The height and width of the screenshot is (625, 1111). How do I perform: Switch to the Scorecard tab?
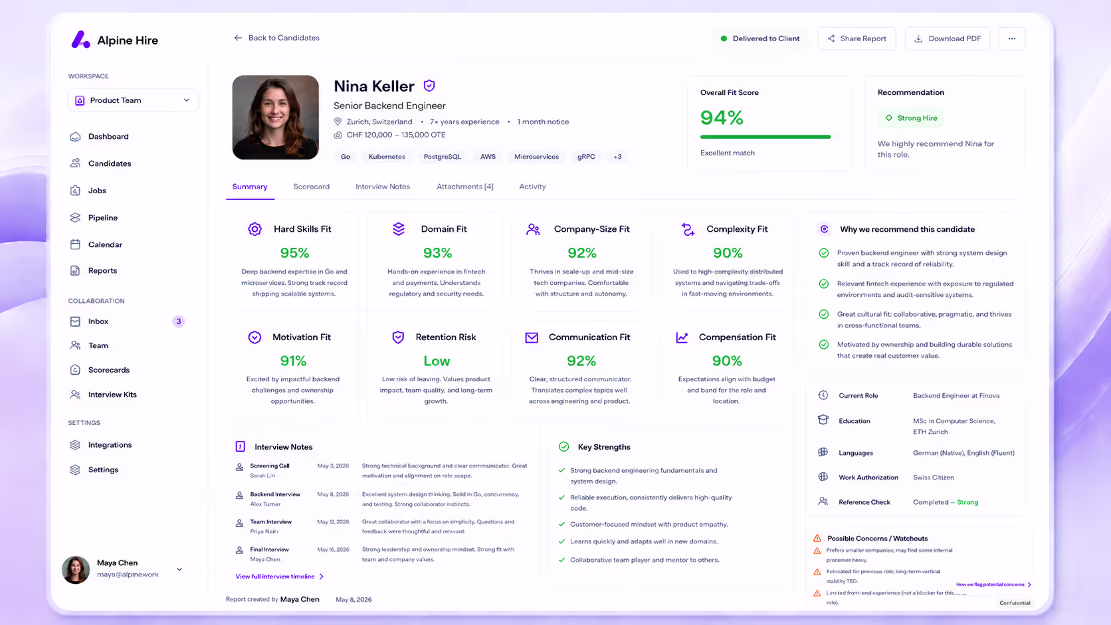tap(312, 187)
